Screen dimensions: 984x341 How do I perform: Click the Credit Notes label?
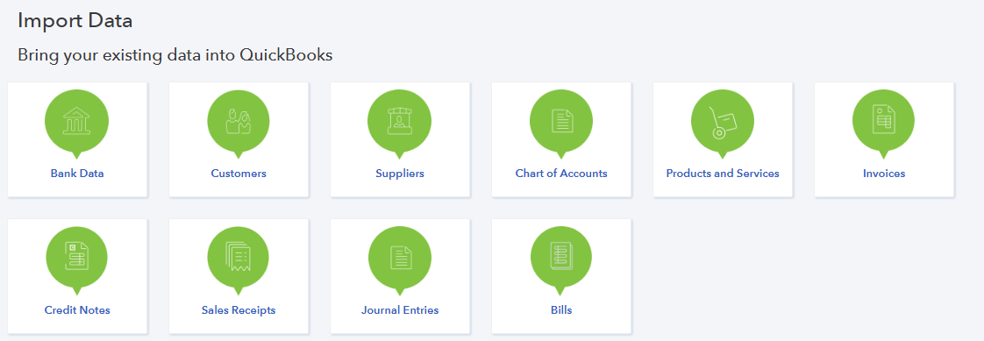pyautogui.click(x=77, y=310)
